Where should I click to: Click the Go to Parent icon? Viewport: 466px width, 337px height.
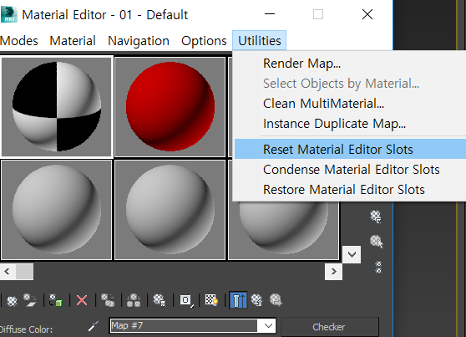point(256,300)
